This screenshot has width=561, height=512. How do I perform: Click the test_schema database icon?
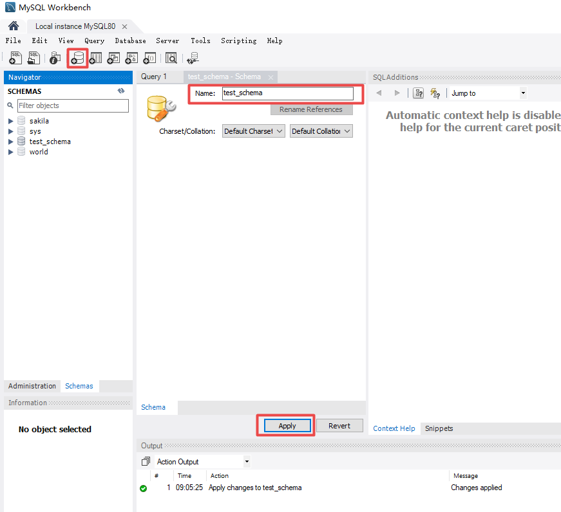[x=21, y=142]
